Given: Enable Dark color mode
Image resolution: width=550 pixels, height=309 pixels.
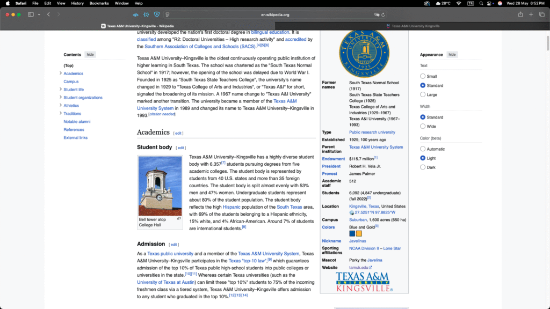Looking at the screenshot, I should [423, 167].
